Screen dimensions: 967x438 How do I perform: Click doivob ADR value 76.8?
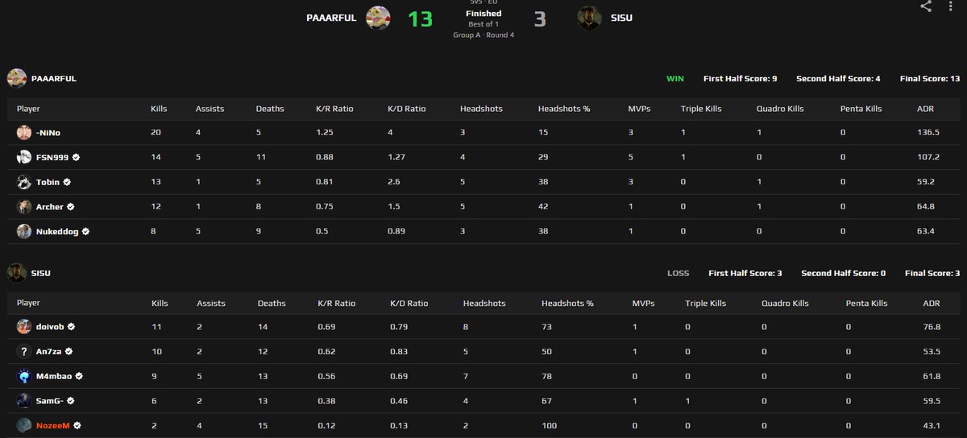[x=932, y=327]
